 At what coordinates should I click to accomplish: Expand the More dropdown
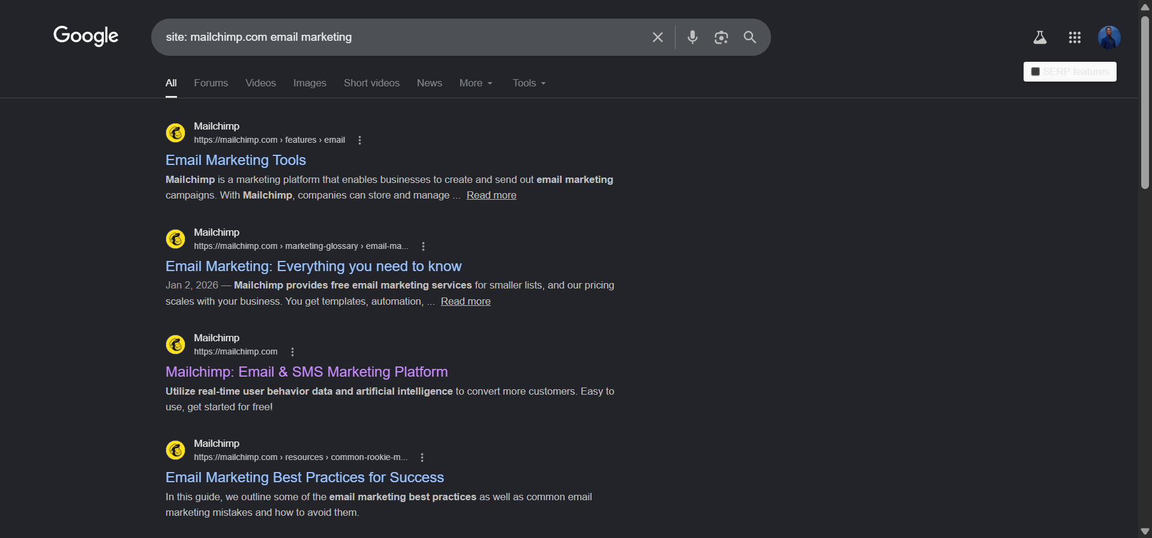point(476,83)
